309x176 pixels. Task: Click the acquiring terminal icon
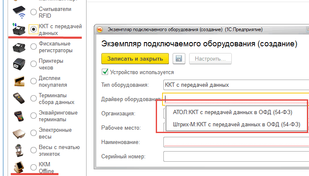coord(19,116)
